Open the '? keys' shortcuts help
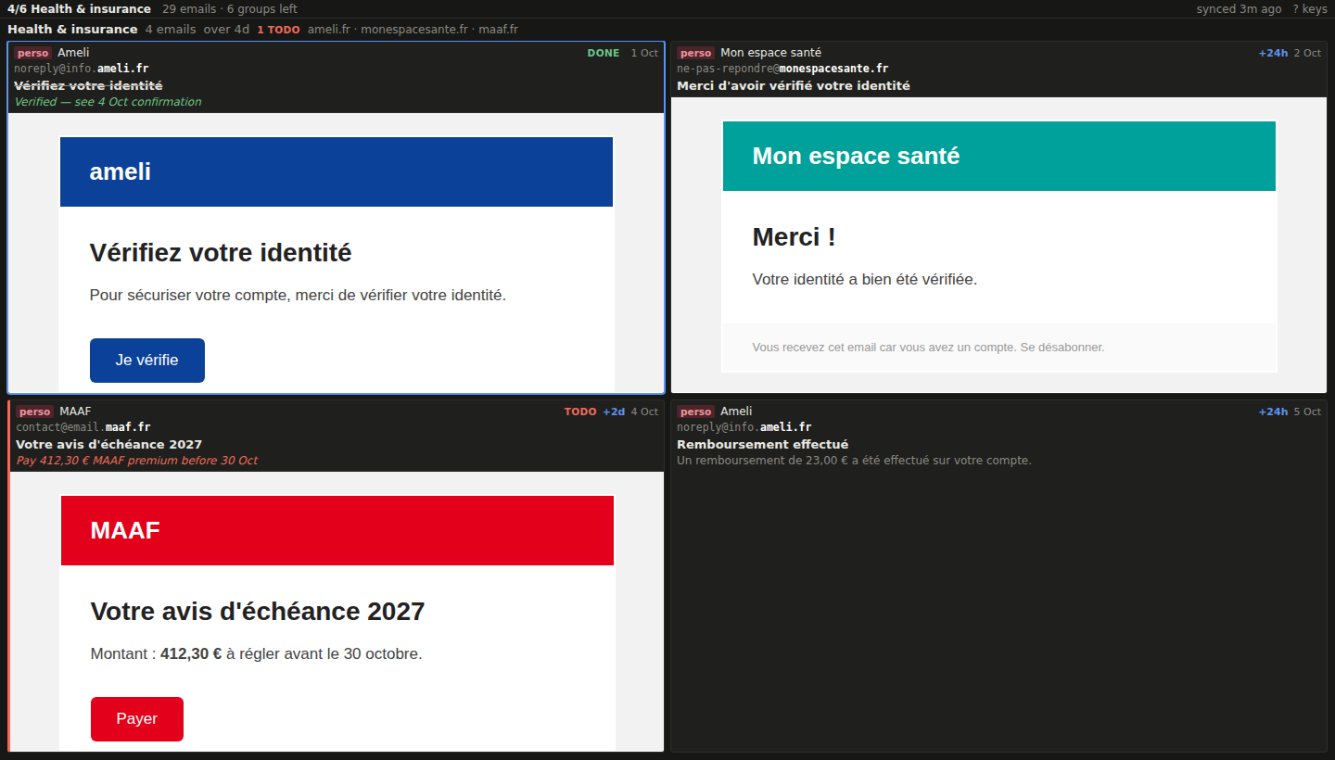 click(x=1310, y=9)
